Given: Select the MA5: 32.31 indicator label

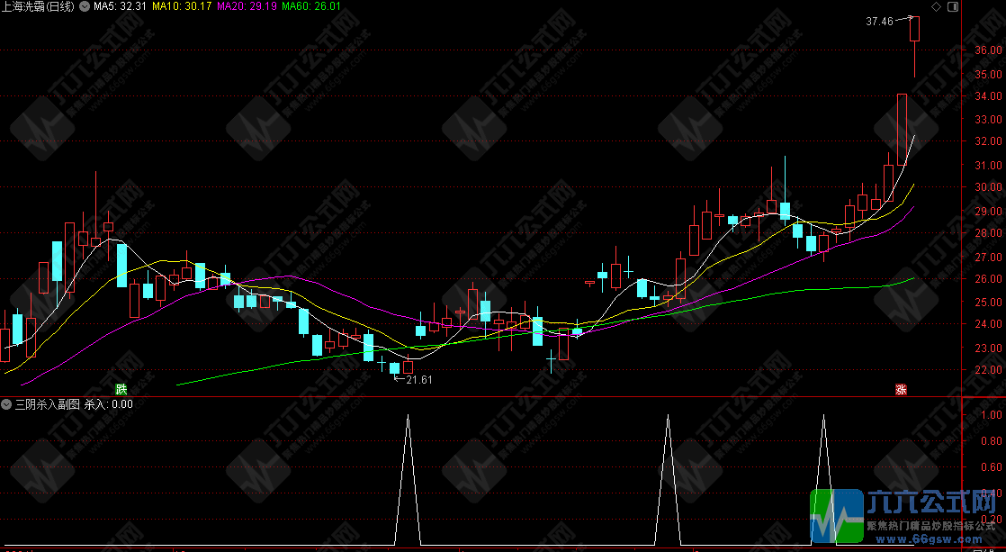Looking at the screenshot, I should point(121,6).
